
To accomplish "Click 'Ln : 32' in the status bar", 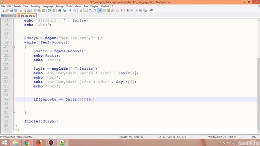I will coord(162,137).
